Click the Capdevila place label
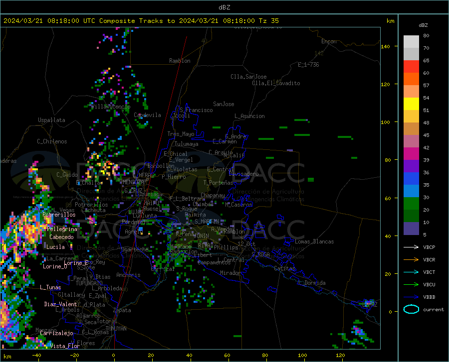This screenshot has height=362, width=449. tap(147, 115)
